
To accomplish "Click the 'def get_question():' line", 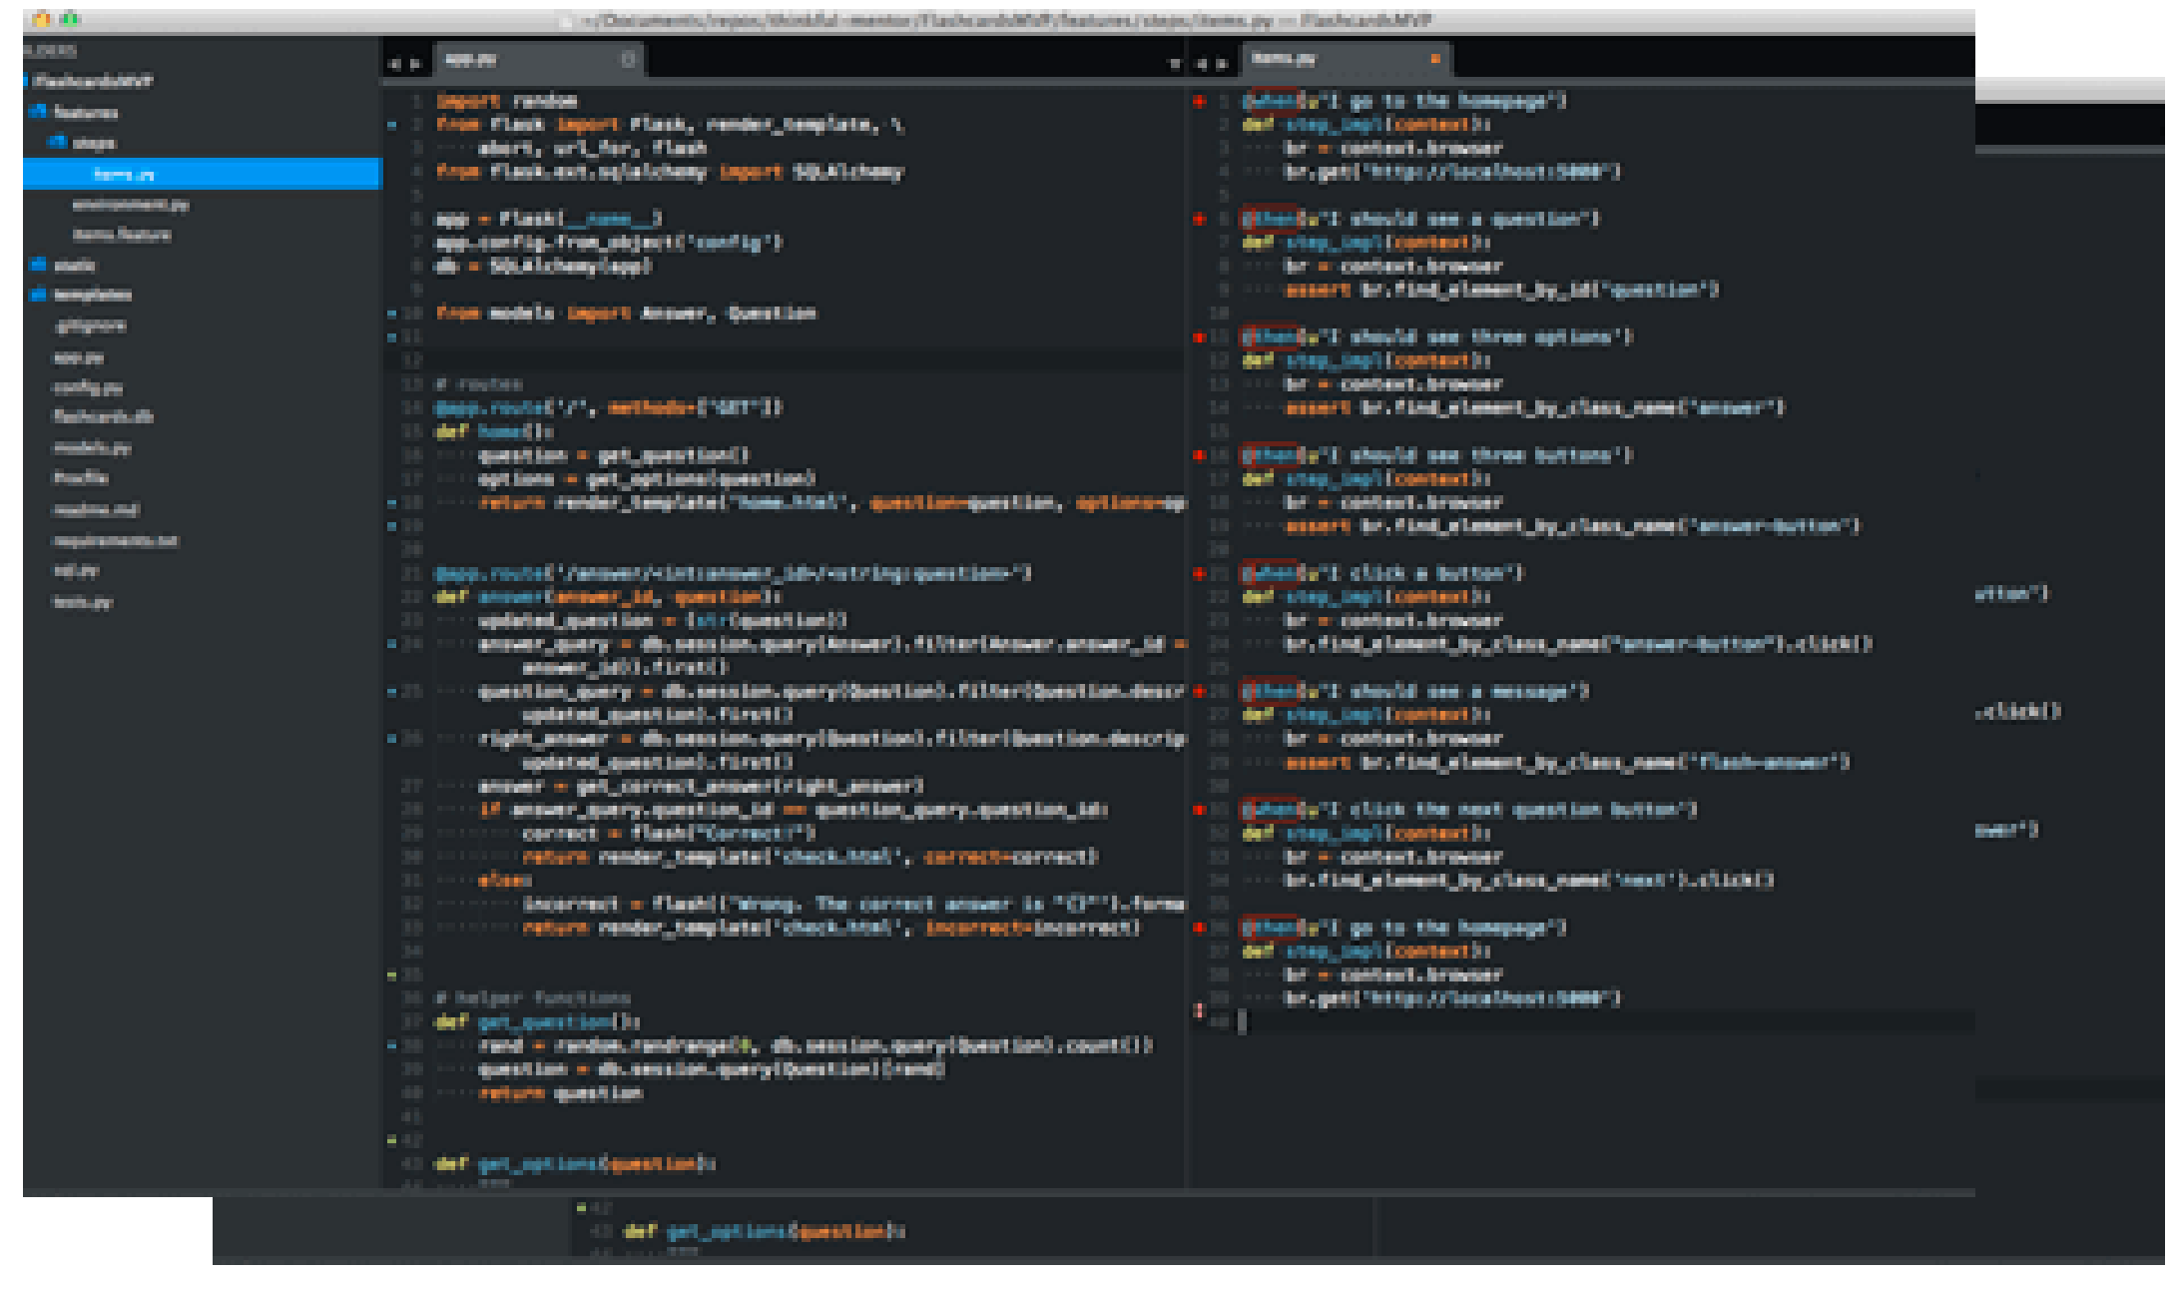I will (x=538, y=1022).
